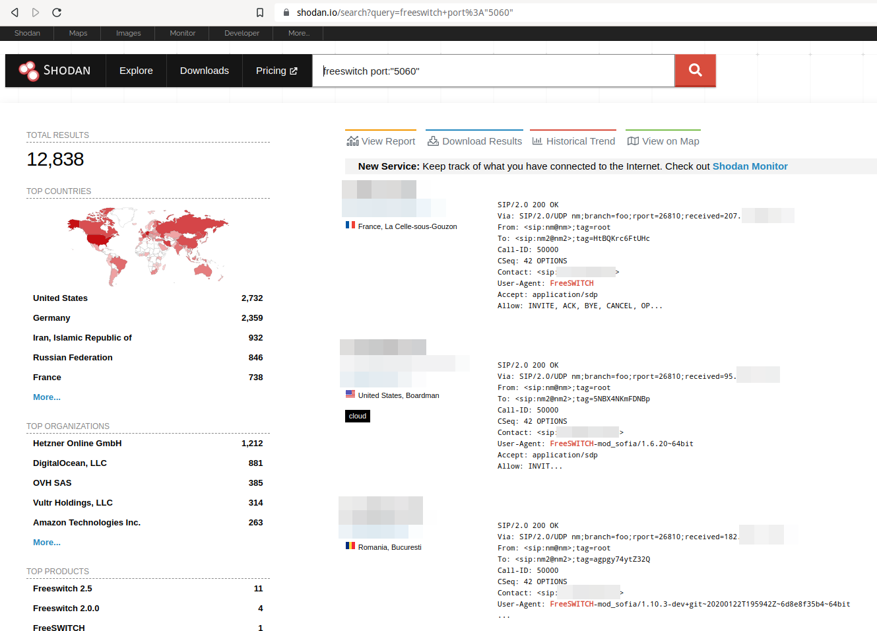
Task: Open the Shodan Monitor link
Action: (x=750, y=166)
